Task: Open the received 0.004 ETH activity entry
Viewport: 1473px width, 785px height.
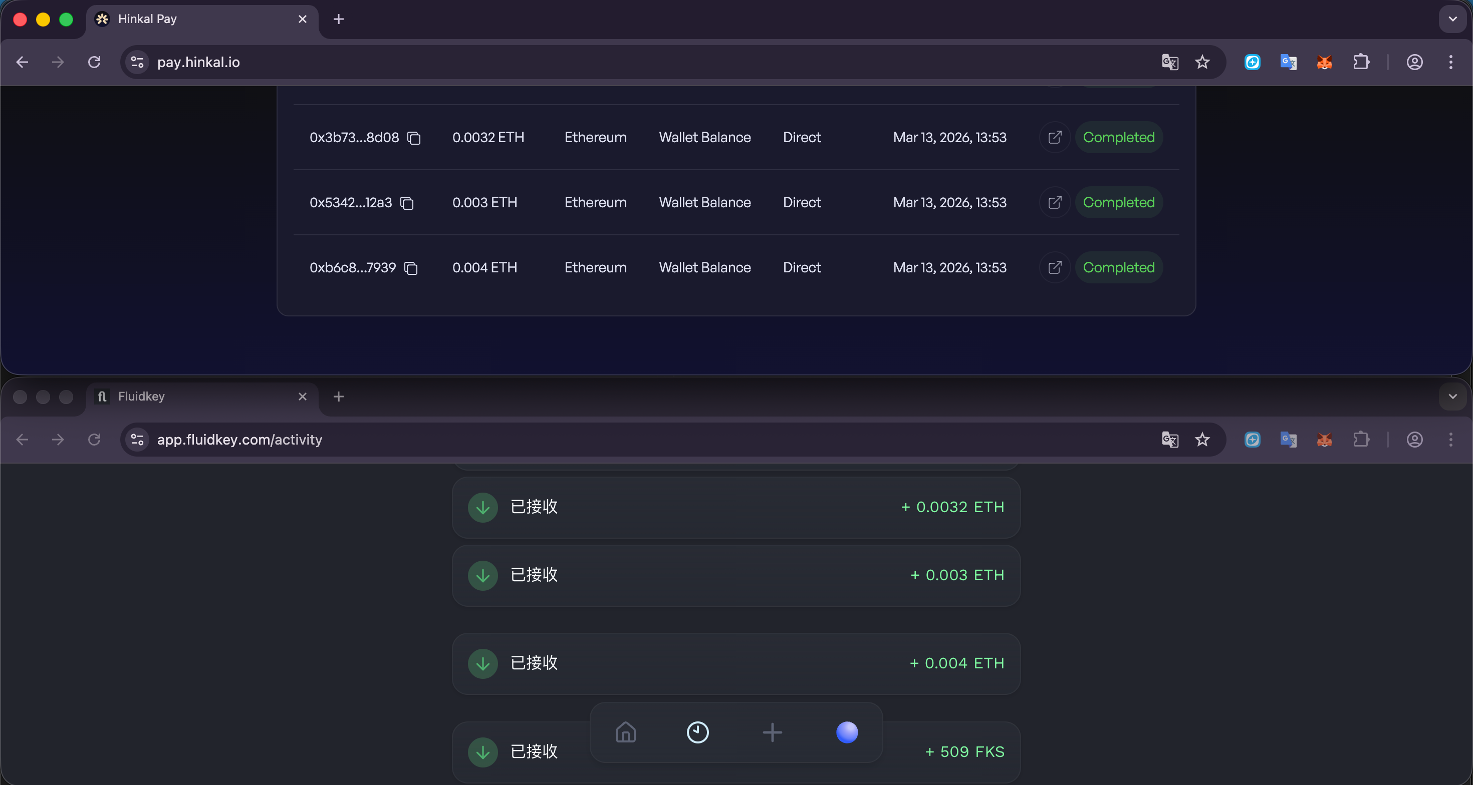Action: [x=736, y=663]
